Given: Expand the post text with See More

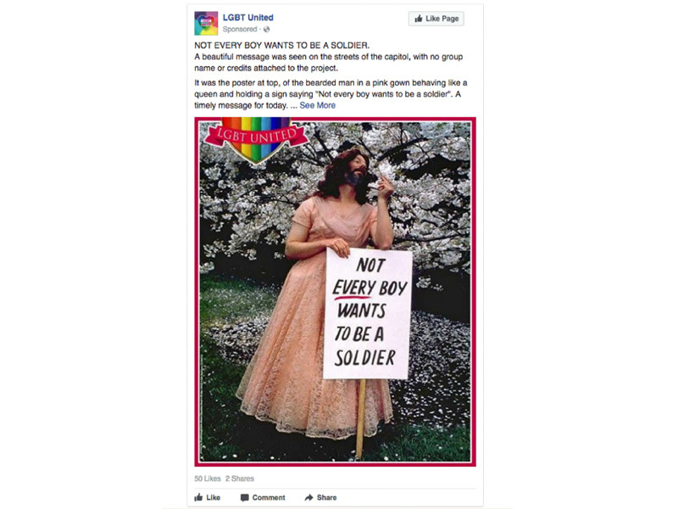Looking at the screenshot, I should click(x=317, y=105).
